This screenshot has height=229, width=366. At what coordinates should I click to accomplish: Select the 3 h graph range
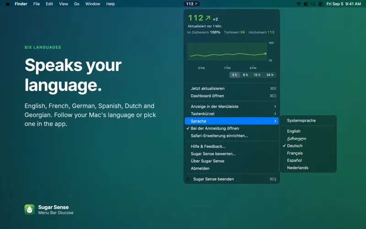(235, 75)
